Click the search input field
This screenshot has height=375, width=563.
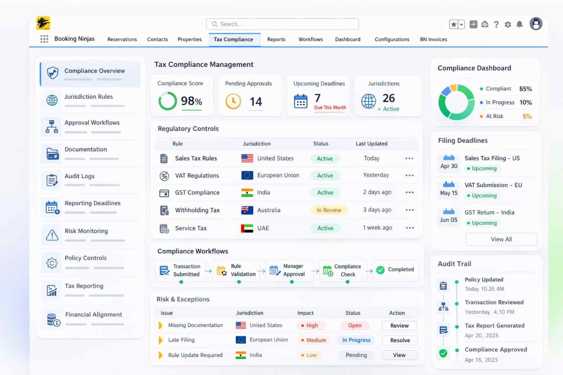coord(282,24)
